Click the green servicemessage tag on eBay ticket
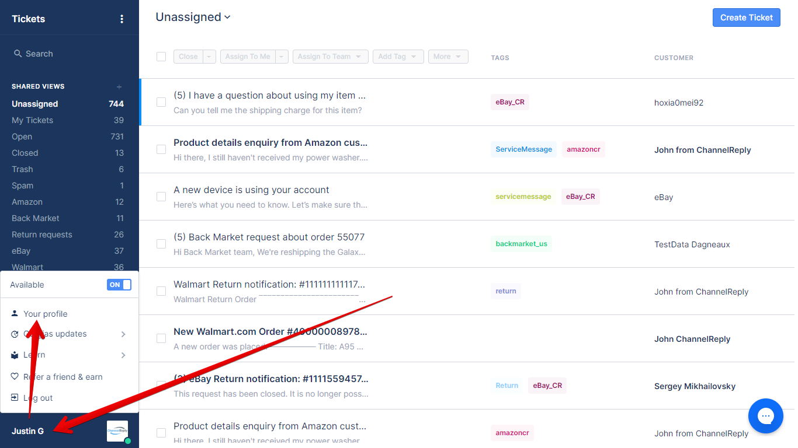This screenshot has width=798, height=448. coord(523,197)
